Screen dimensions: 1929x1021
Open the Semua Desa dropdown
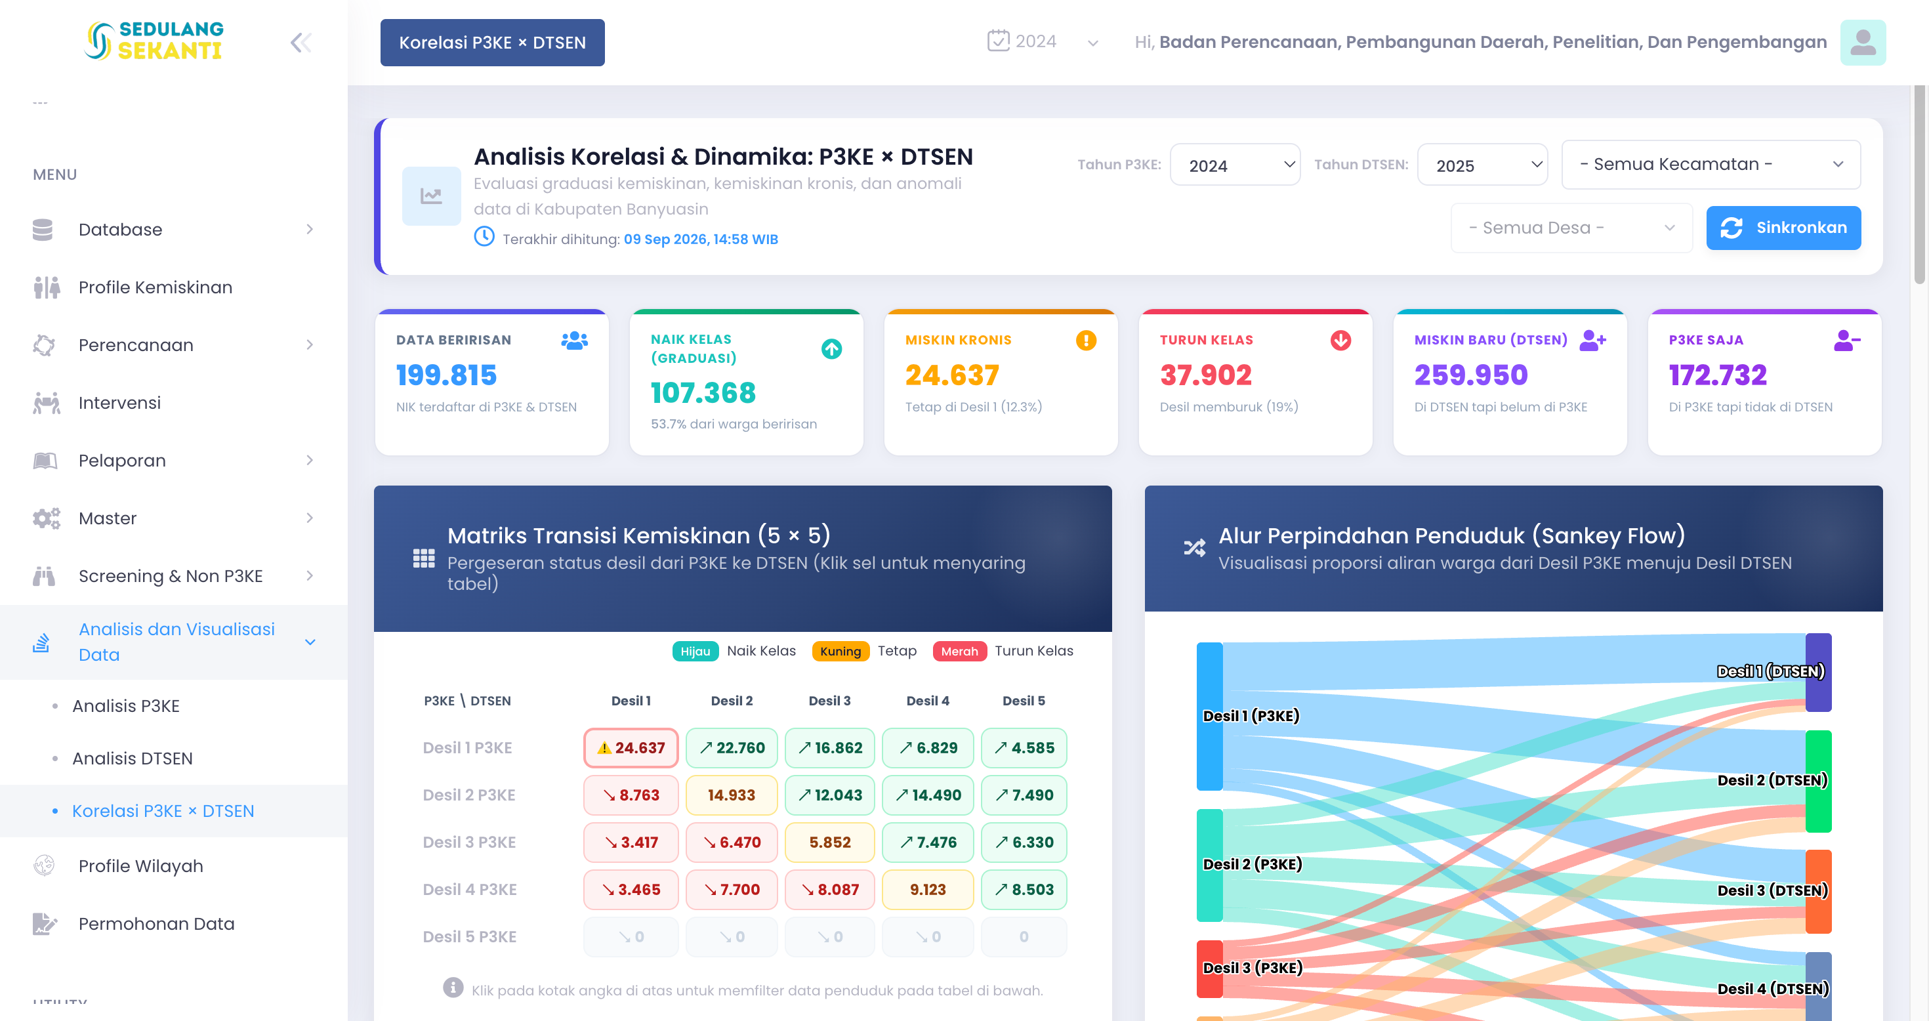pos(1571,228)
